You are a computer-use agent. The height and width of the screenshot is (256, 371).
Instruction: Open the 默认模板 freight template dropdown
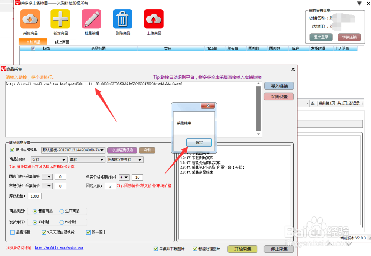[x=73, y=150]
